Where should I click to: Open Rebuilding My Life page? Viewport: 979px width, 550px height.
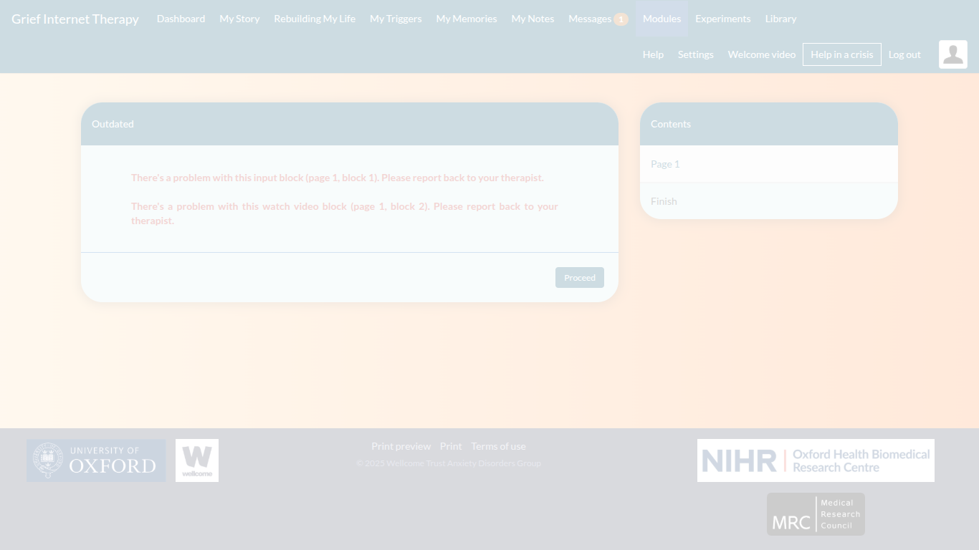(315, 19)
